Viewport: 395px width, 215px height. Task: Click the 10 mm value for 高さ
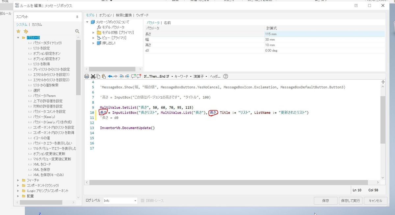tap(270, 45)
